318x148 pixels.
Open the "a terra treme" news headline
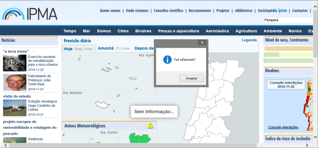[16, 51]
